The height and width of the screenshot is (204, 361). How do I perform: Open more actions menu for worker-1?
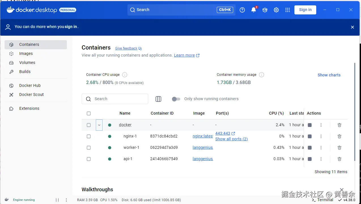point(321,148)
